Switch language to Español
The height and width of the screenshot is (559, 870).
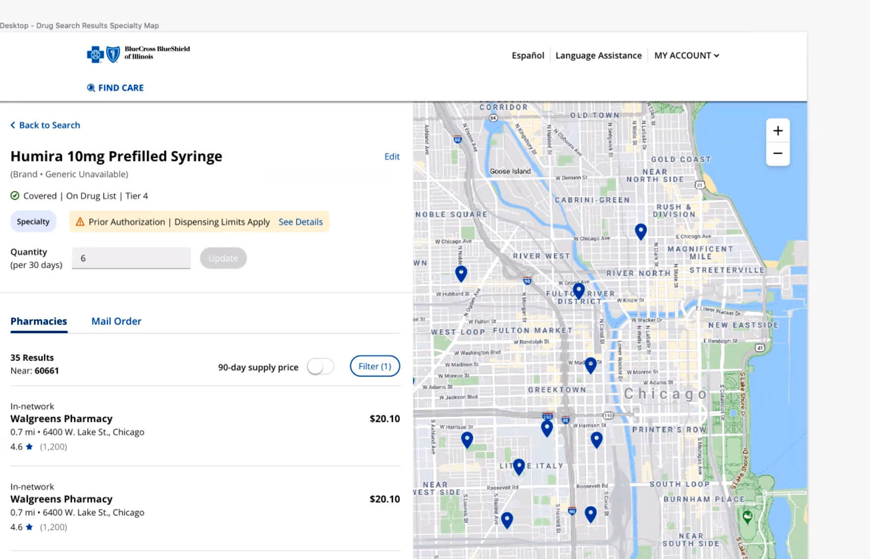click(528, 55)
